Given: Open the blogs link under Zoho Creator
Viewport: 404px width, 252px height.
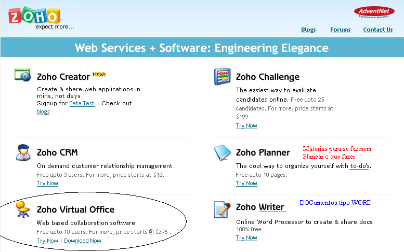Looking at the screenshot, I should pyautogui.click(x=43, y=112).
